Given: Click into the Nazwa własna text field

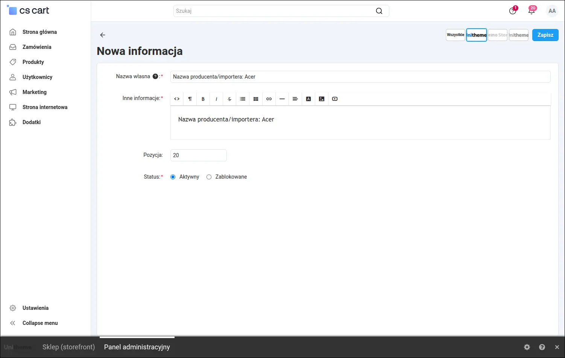Looking at the screenshot, I should (360, 77).
